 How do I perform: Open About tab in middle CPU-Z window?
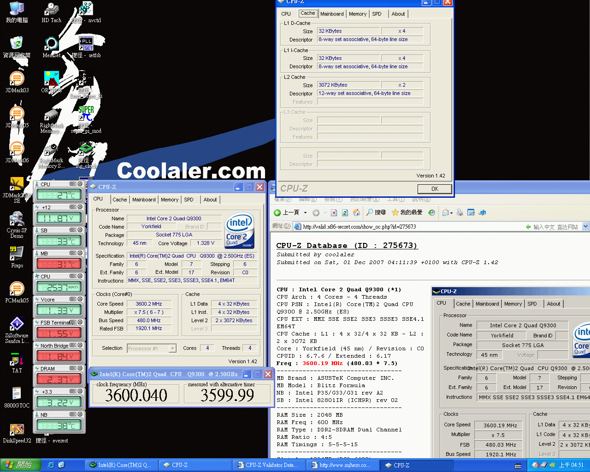(x=210, y=200)
